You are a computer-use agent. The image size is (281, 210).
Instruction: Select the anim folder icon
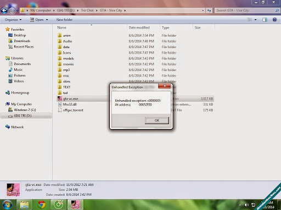pos(60,35)
